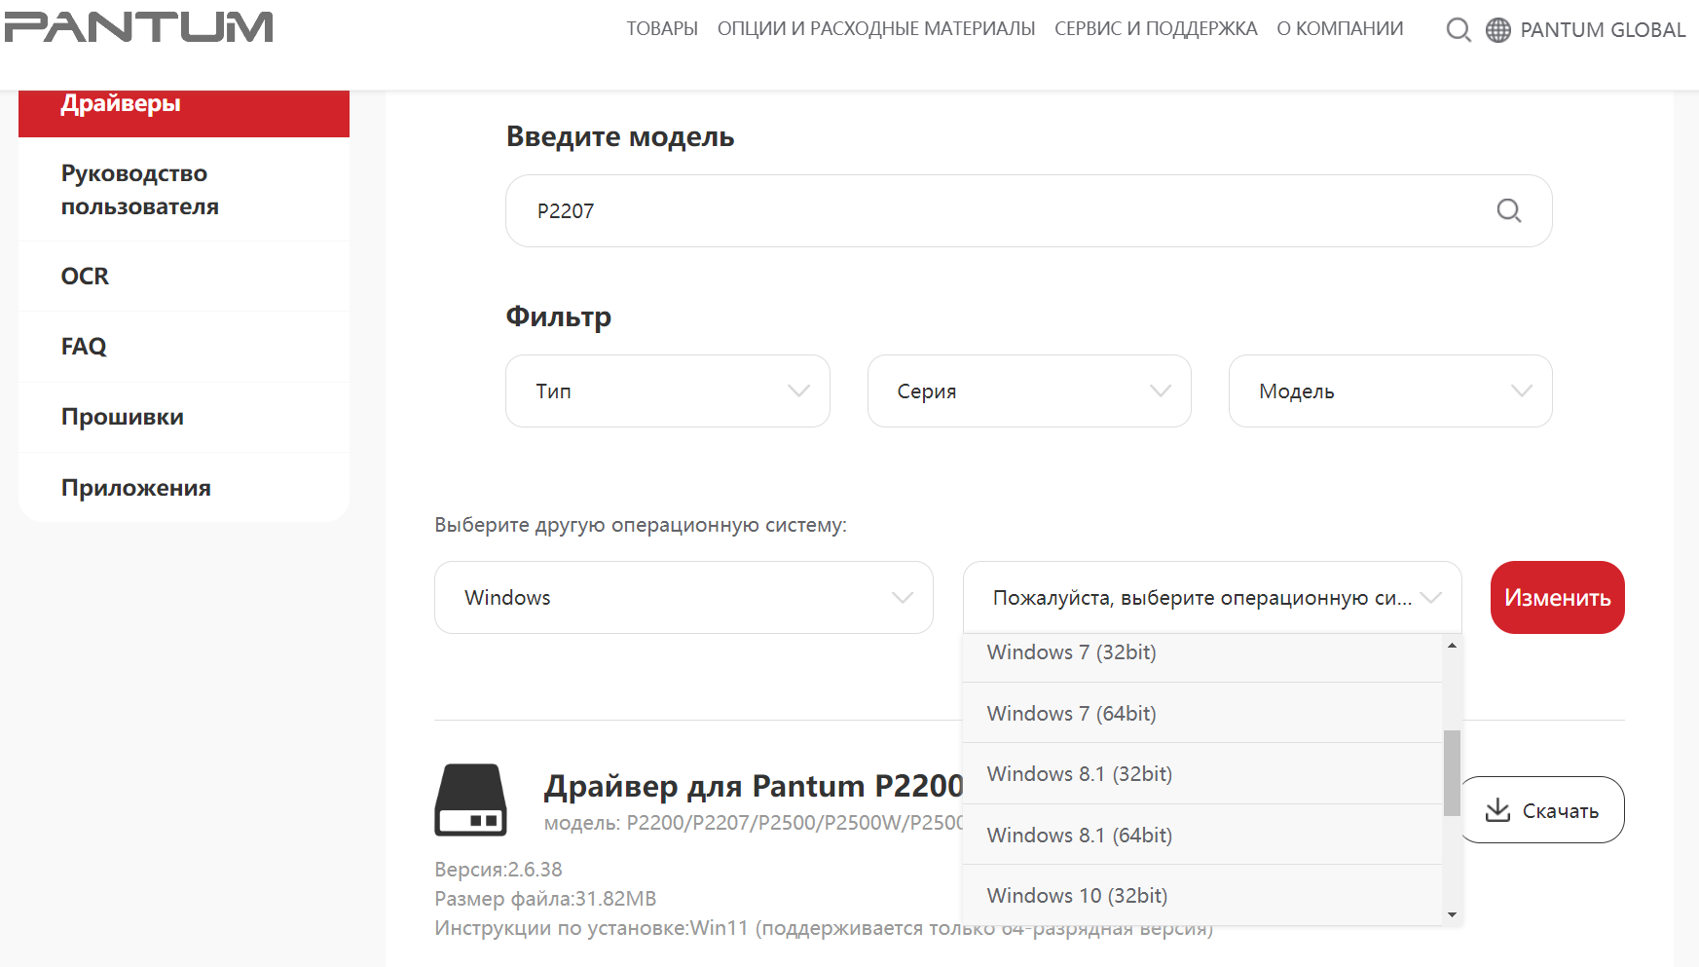Click the globe icon next to PANTUM GLOBAL
This screenshot has height=967, width=1699.
(1498, 30)
